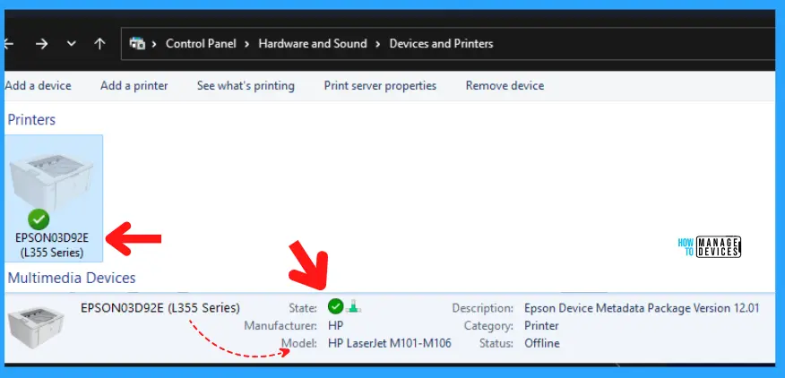Click Remove device command

point(505,86)
